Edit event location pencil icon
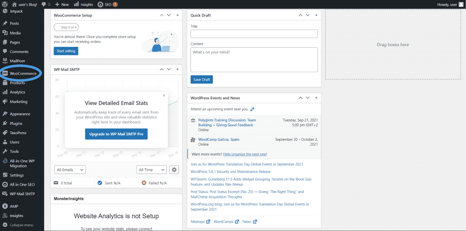 [252, 109]
